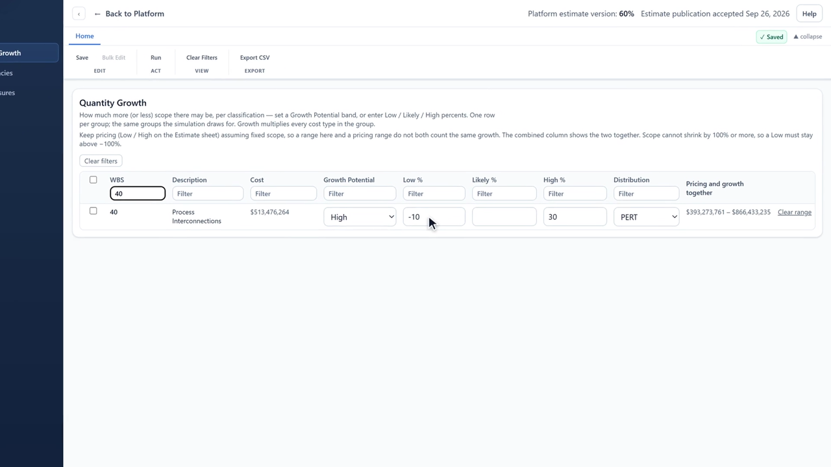
Task: Click Bulk Edit in the toolbar
Action: pyautogui.click(x=114, y=58)
